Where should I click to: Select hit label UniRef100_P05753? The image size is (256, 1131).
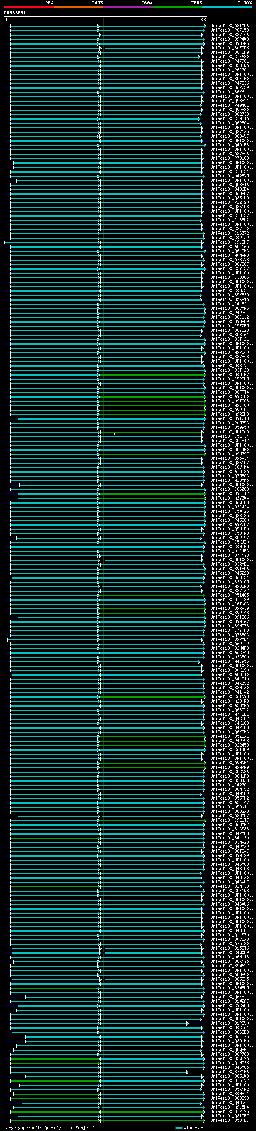point(229,423)
